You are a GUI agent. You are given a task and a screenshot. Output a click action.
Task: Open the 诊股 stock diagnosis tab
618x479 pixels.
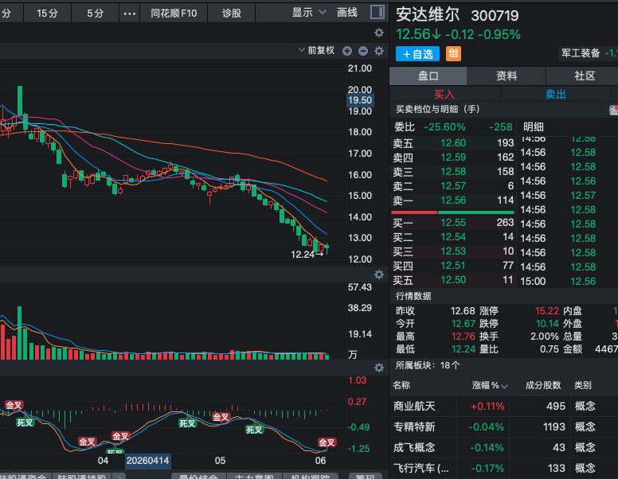coord(232,14)
